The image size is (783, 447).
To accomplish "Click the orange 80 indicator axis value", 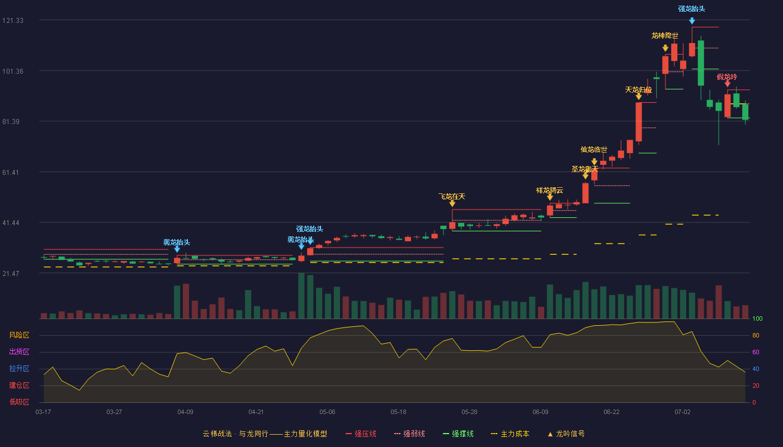I will pos(756,336).
